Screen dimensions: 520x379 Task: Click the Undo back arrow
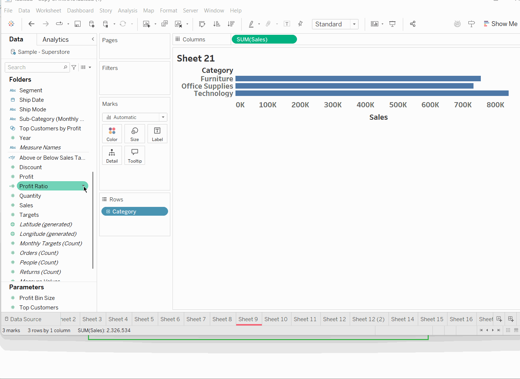click(31, 24)
